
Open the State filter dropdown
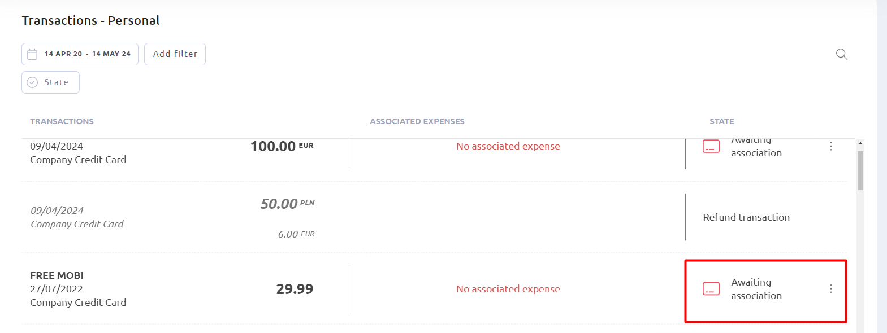[x=50, y=82]
